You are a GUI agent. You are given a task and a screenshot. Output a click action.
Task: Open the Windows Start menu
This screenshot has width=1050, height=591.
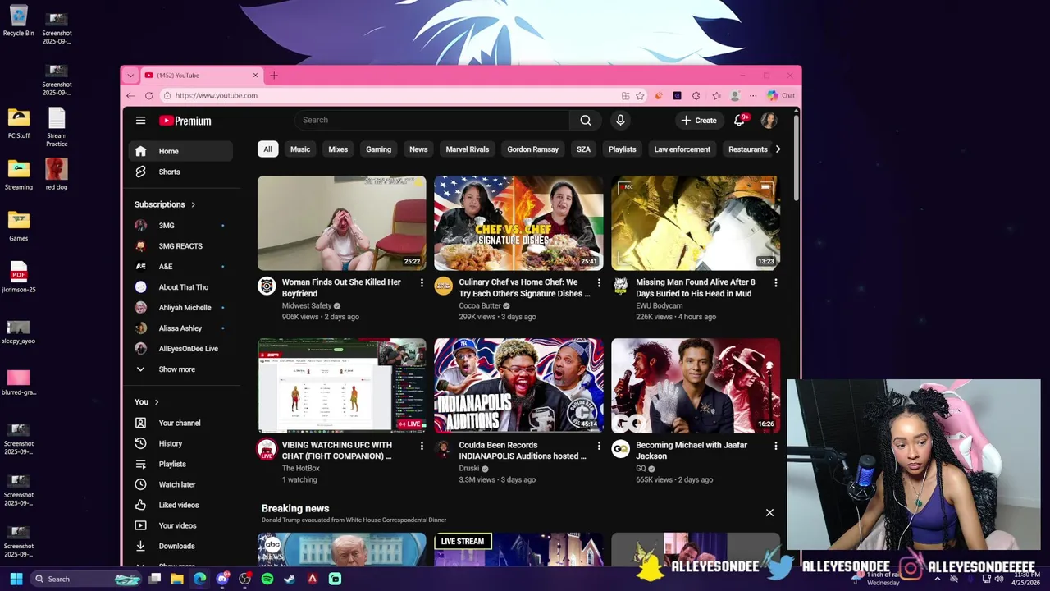pos(16,579)
